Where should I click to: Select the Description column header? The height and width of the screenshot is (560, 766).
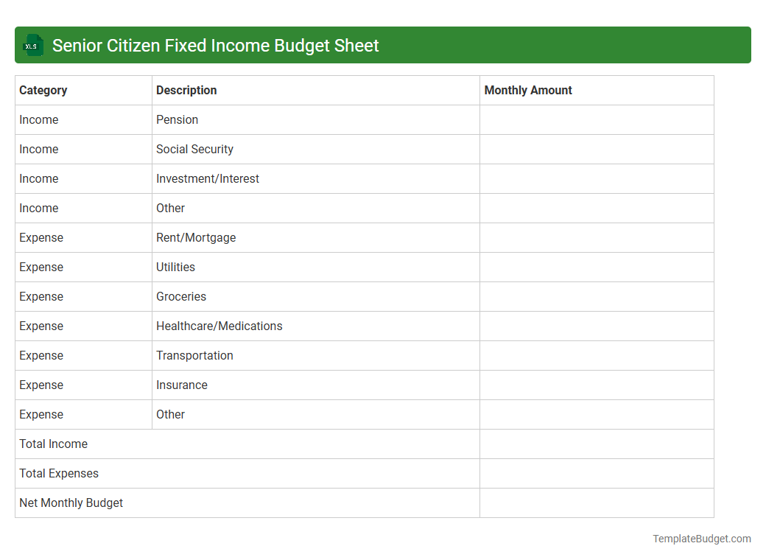click(x=186, y=90)
